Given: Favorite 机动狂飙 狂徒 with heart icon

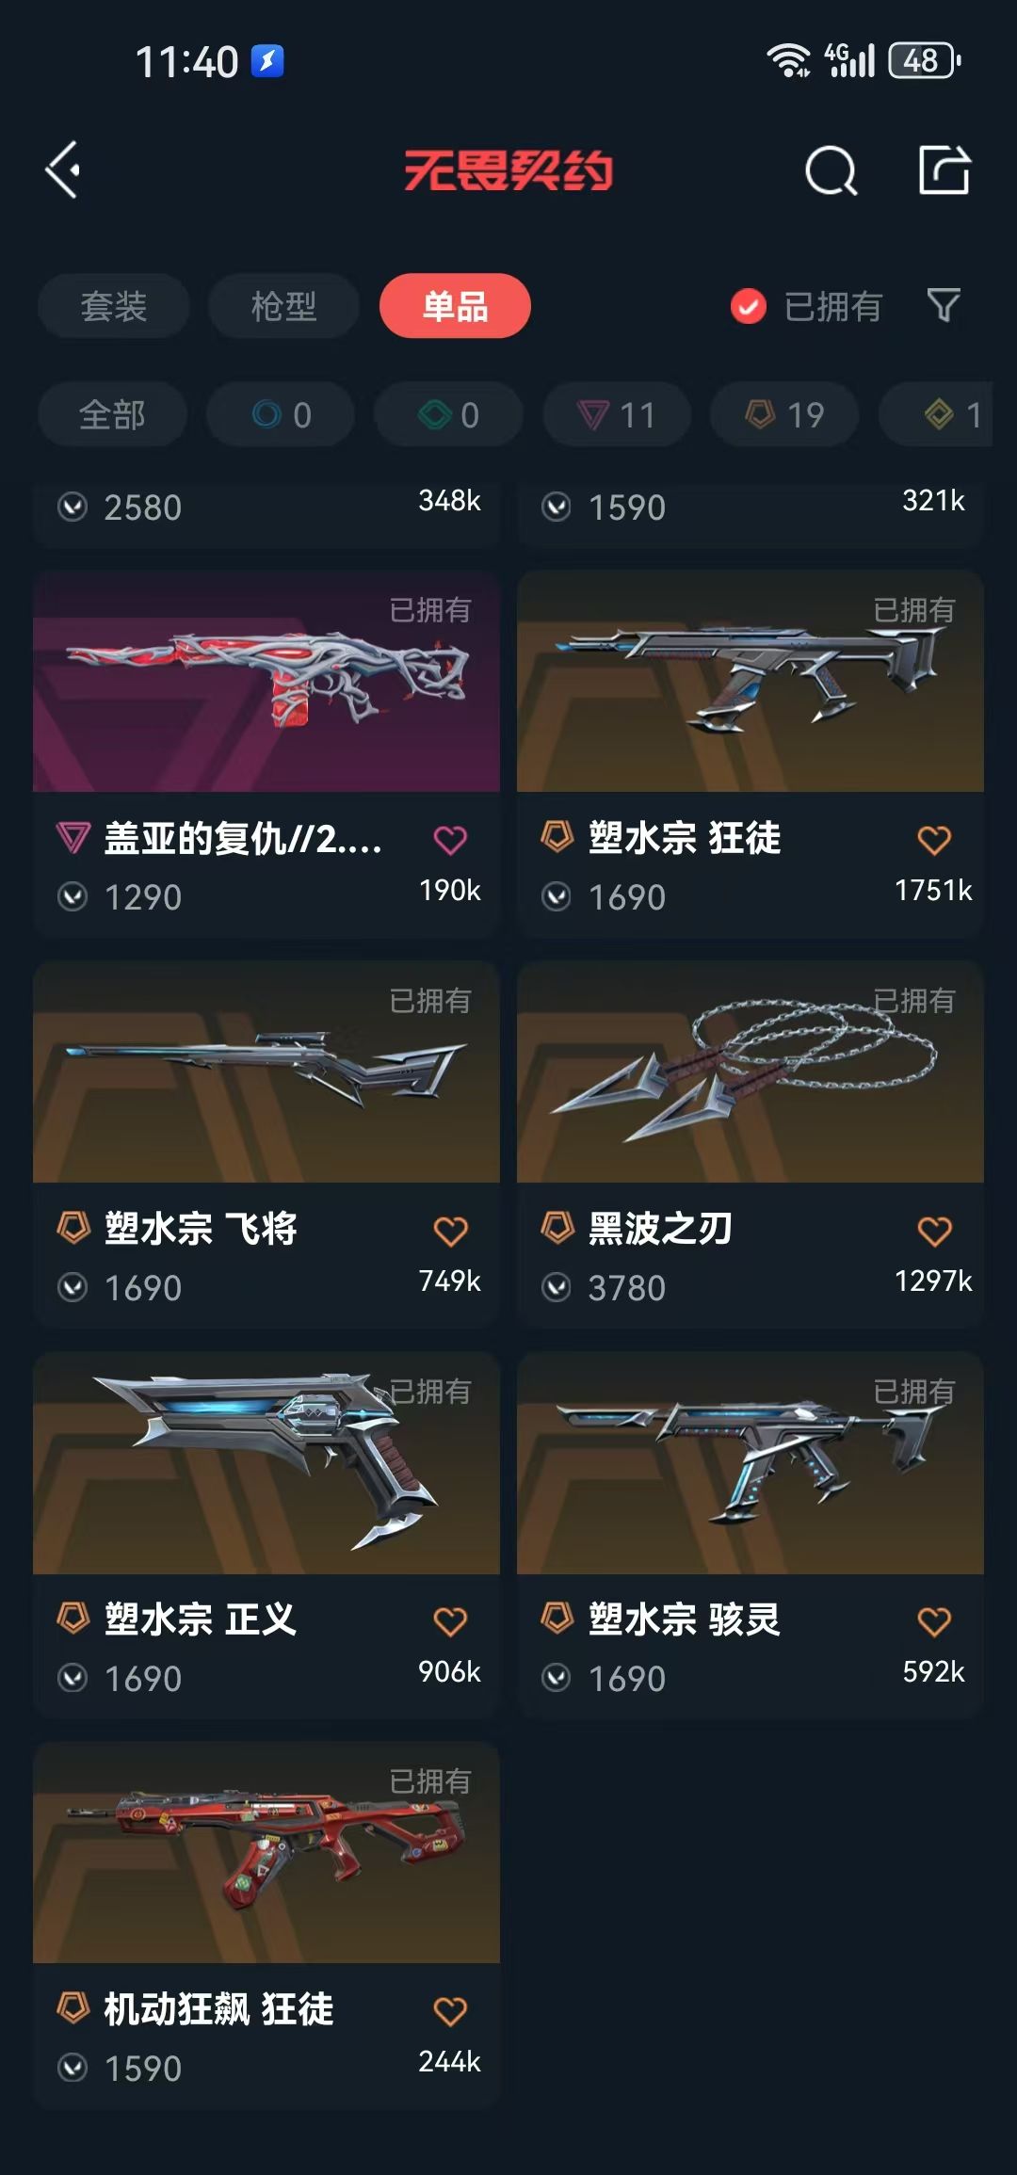Looking at the screenshot, I should [450, 2010].
